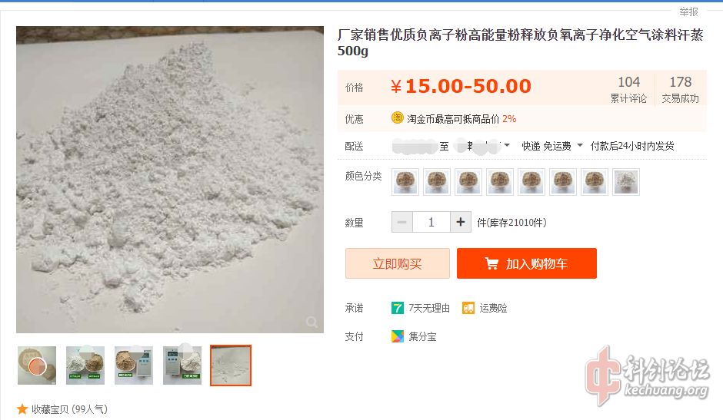The width and height of the screenshot is (723, 420).
Task: Click the star favorite icon
Action: pyautogui.click(x=22, y=409)
